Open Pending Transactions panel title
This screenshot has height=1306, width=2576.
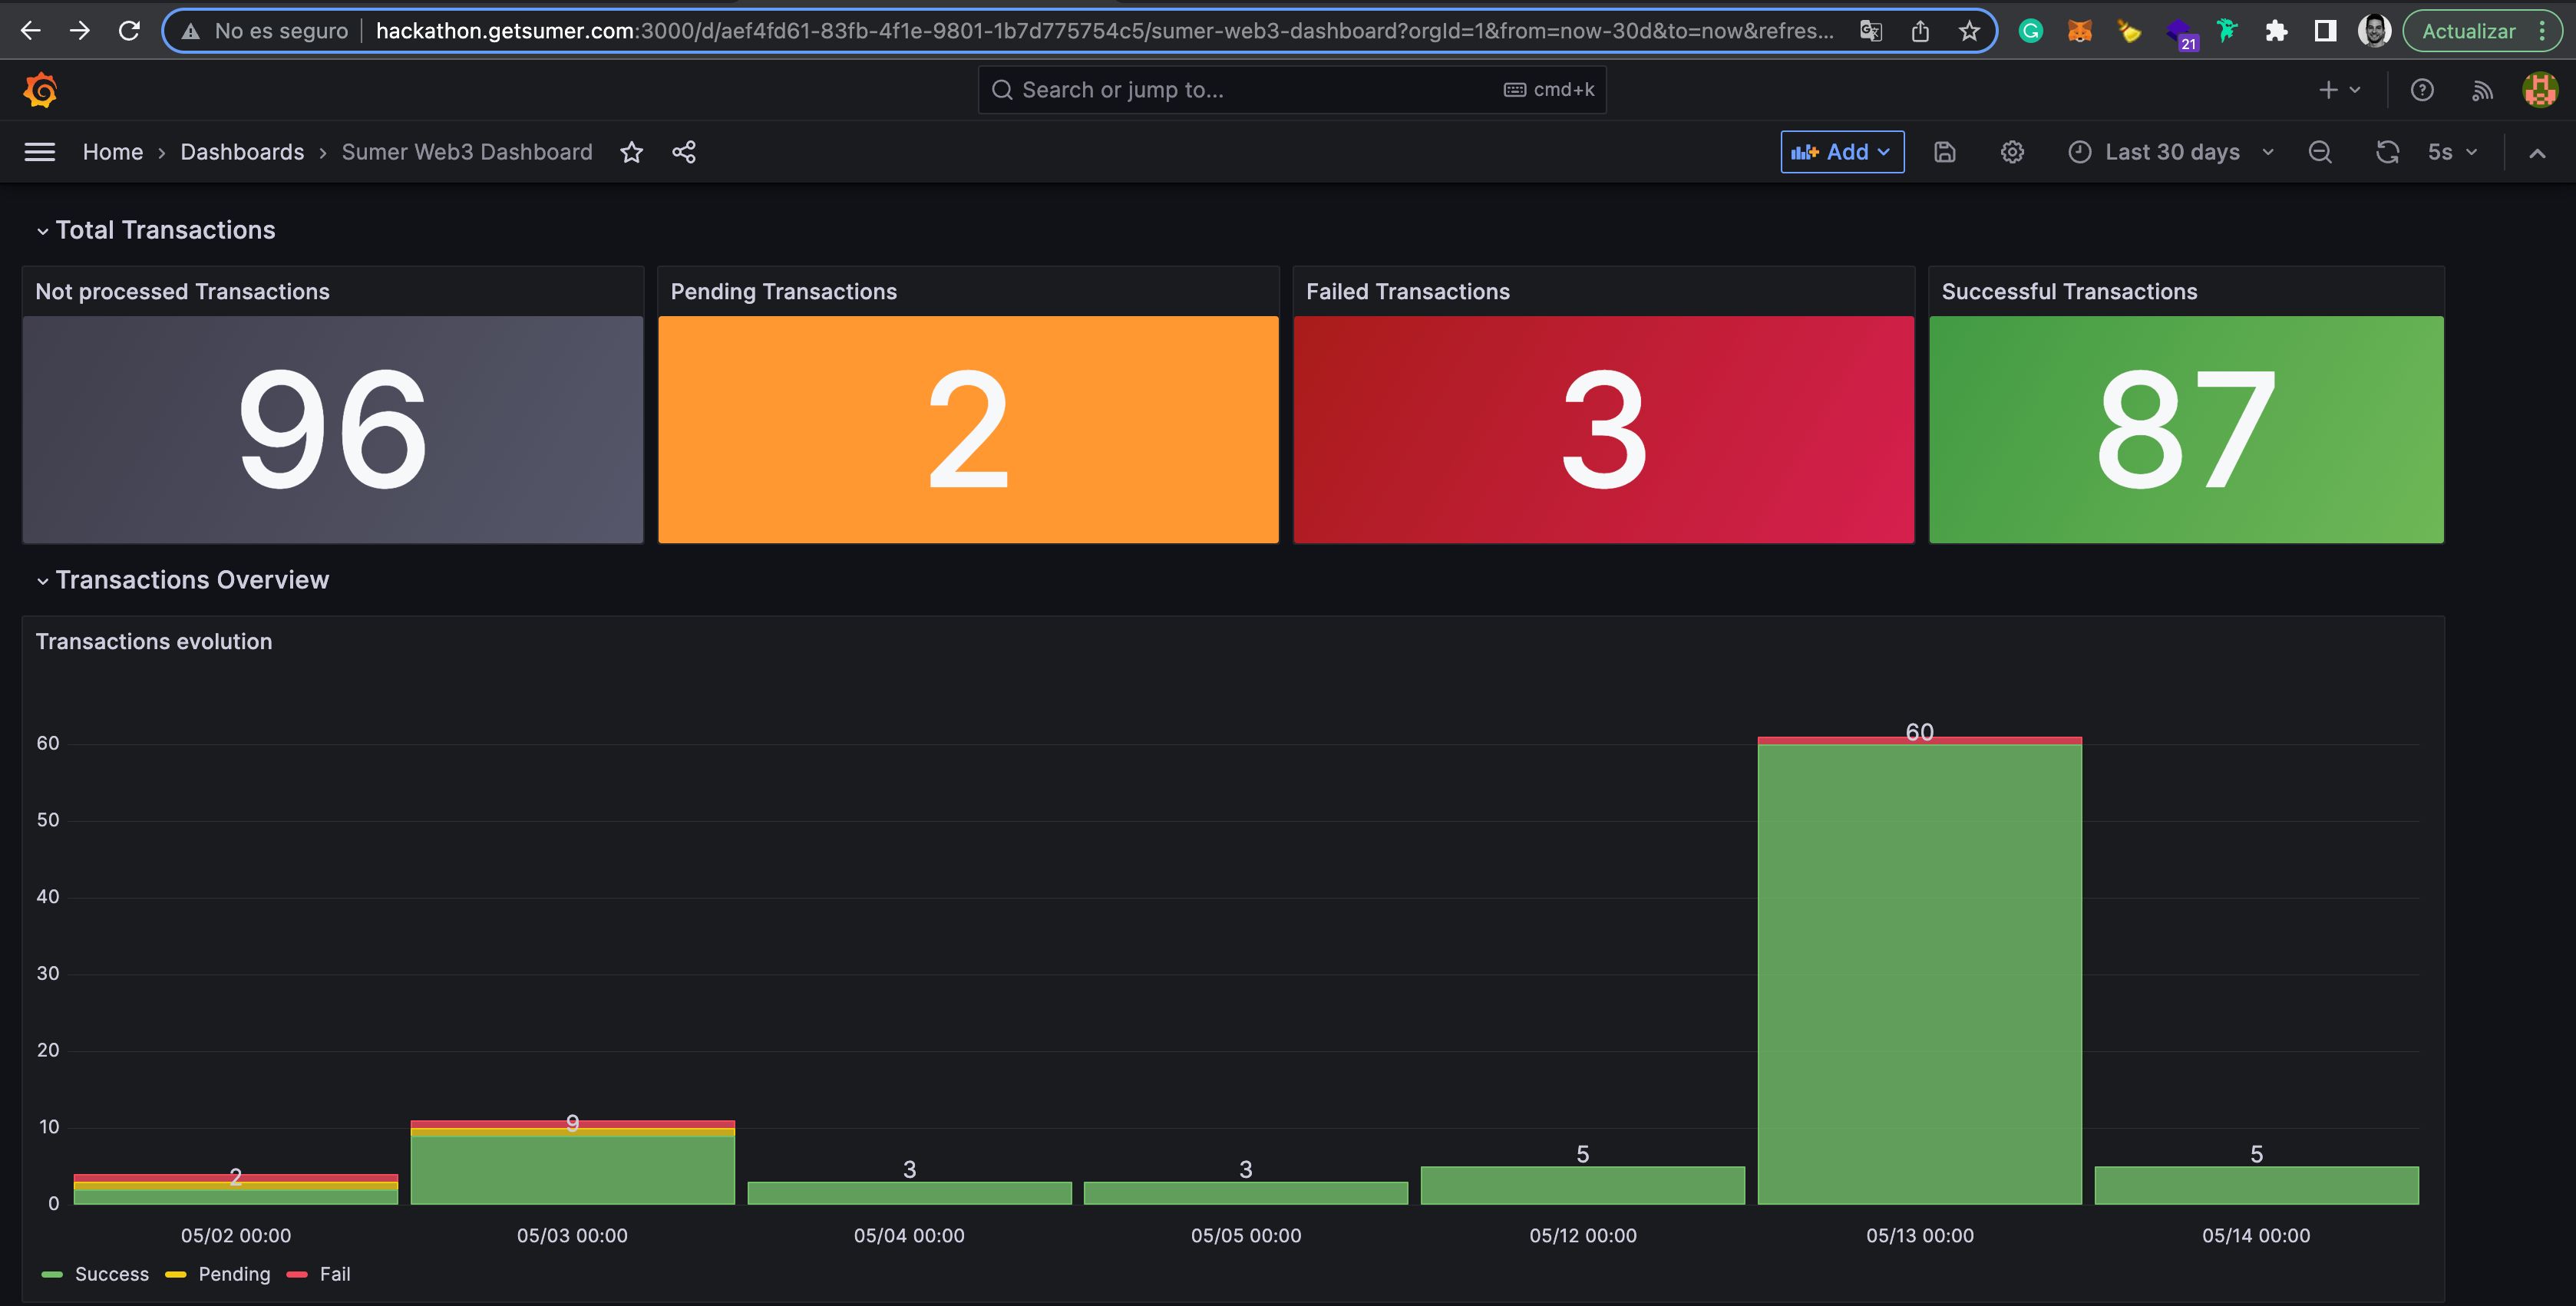(783, 292)
